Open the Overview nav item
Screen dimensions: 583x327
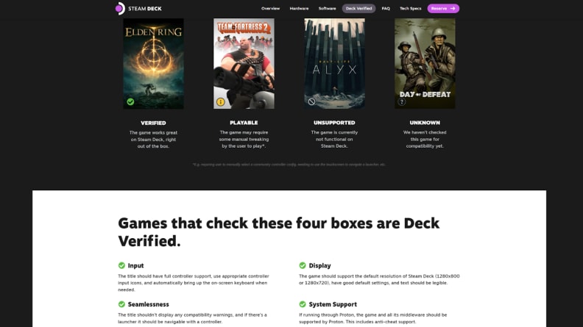click(270, 8)
